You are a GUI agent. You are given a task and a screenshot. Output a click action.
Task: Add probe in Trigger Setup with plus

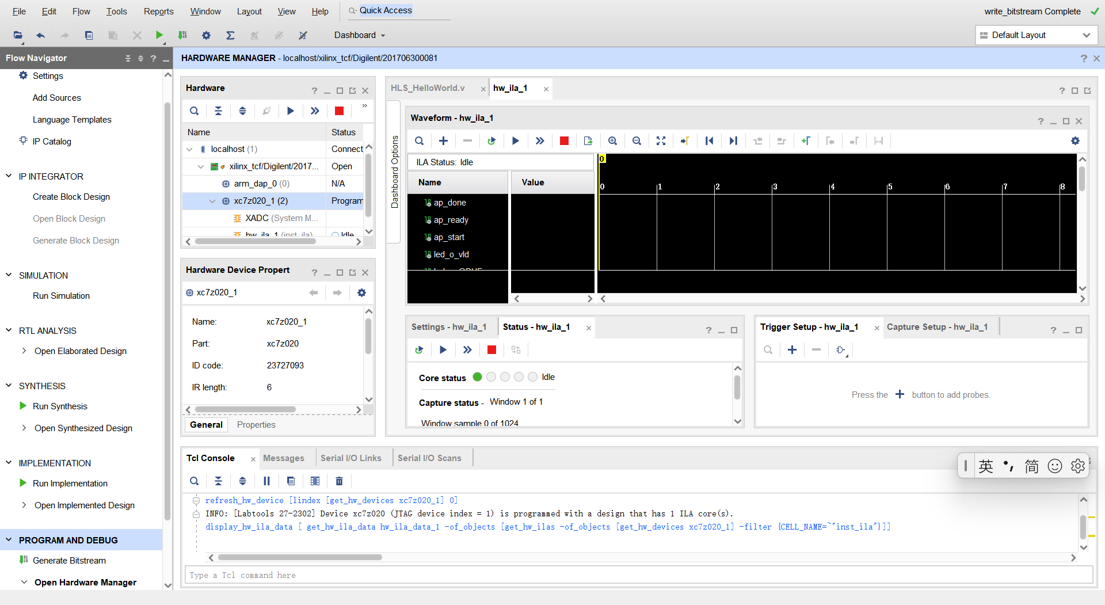pos(792,350)
